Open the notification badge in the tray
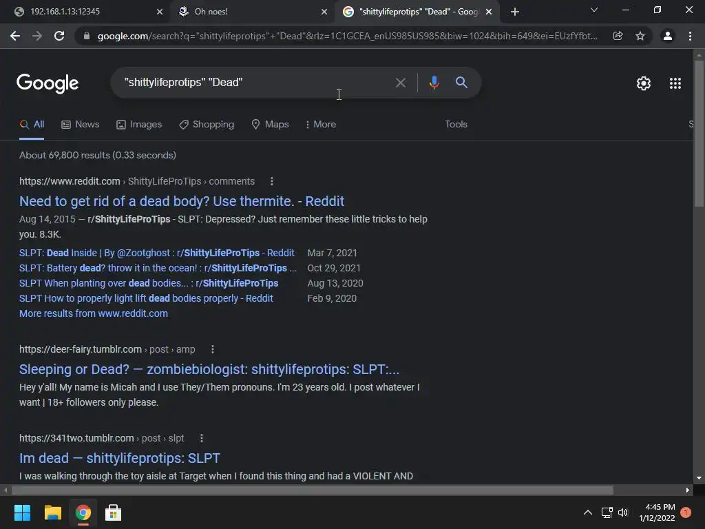The image size is (705, 529). pyautogui.click(x=686, y=512)
